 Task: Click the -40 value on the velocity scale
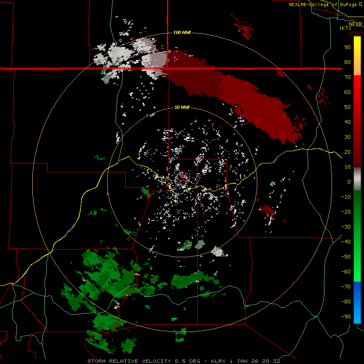[346, 242]
